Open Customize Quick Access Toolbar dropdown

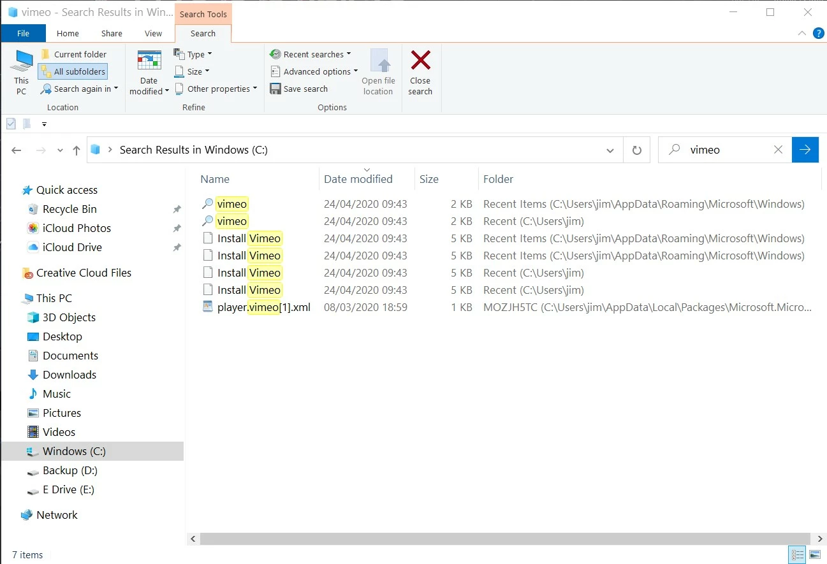(44, 124)
